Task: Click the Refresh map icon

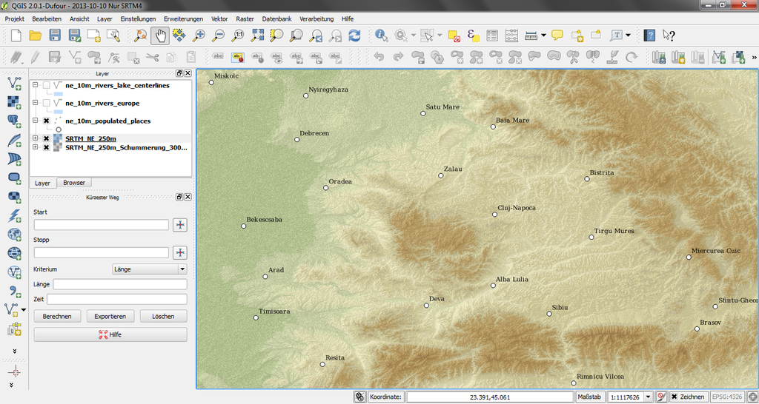Action: (x=354, y=35)
